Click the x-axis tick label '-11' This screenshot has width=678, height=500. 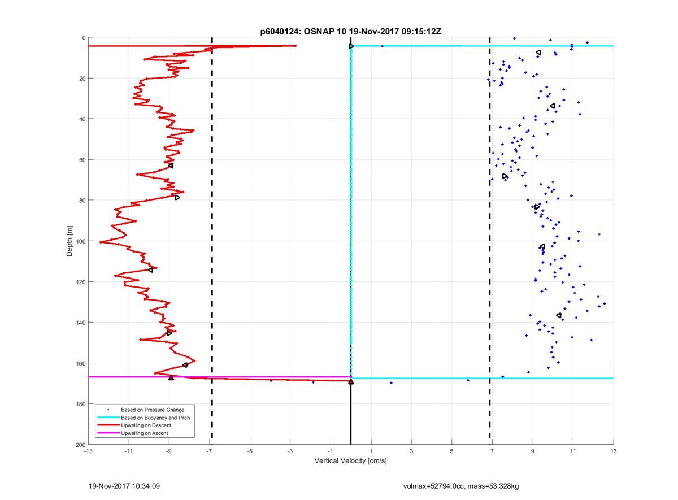point(128,451)
